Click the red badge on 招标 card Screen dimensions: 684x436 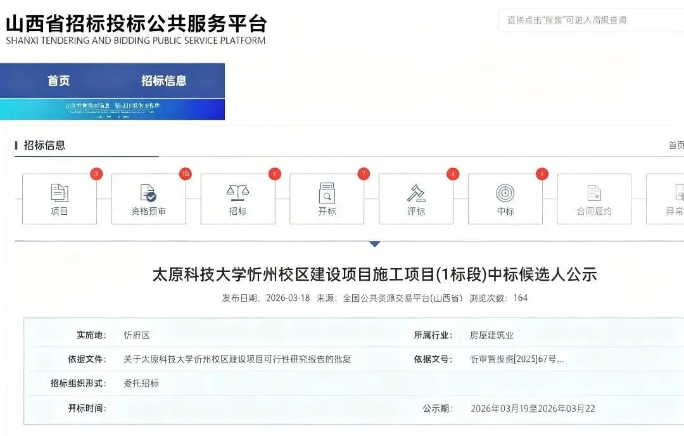pos(275,174)
